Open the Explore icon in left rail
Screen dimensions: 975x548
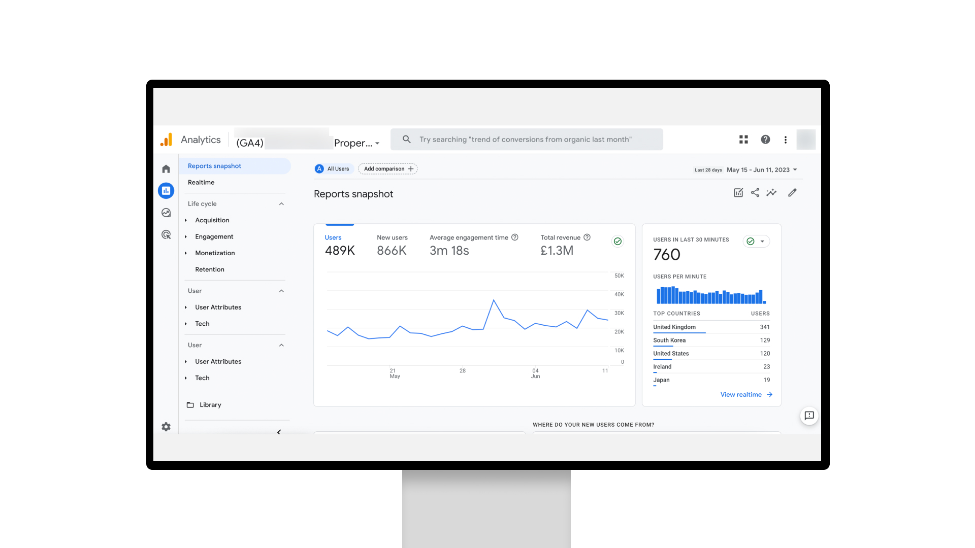(166, 213)
